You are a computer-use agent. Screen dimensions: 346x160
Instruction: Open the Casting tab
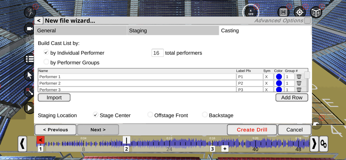265,30
